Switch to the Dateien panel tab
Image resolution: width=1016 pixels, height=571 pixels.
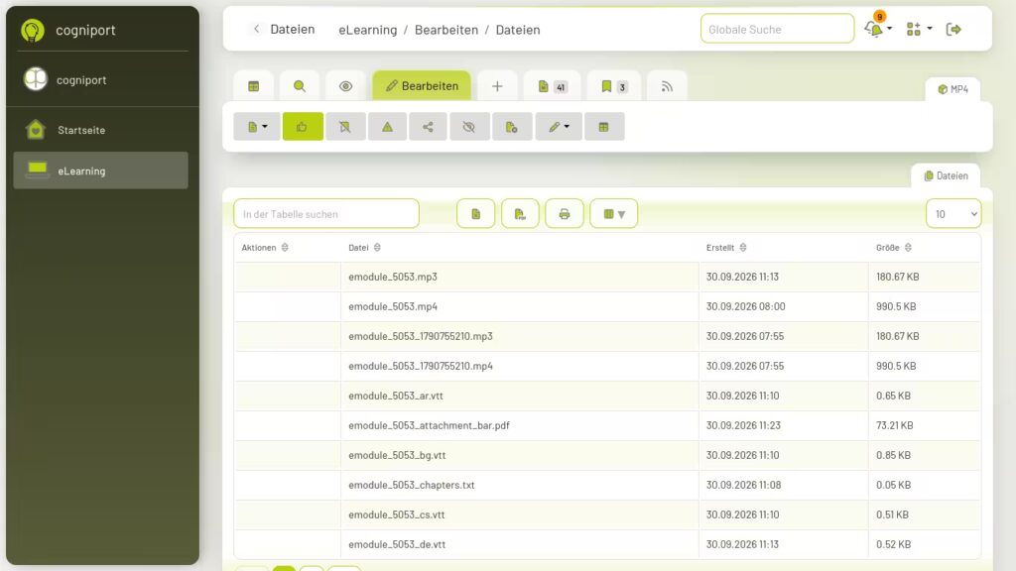coord(946,176)
